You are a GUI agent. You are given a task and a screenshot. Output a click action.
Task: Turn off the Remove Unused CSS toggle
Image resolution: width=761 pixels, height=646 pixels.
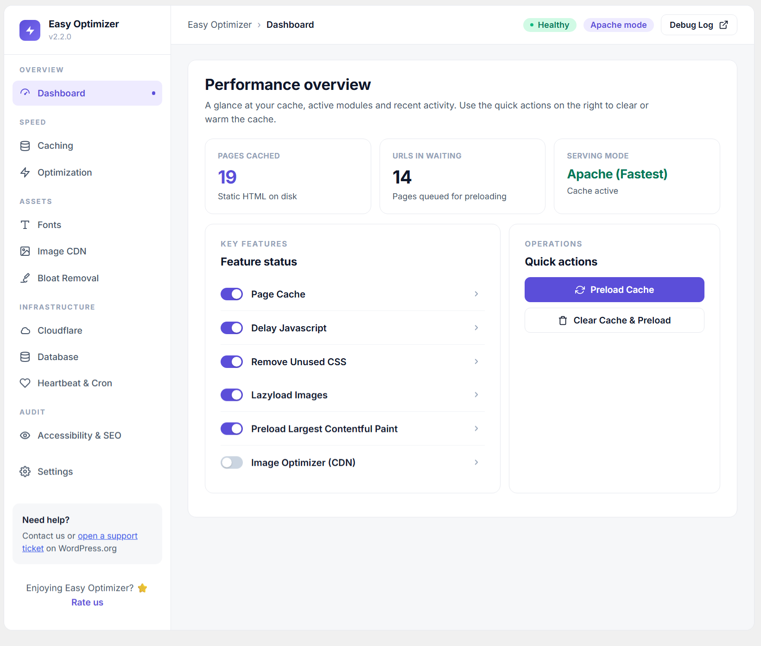tap(232, 361)
